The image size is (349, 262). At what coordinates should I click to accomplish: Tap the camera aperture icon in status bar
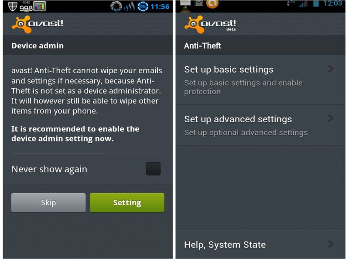(x=116, y=6)
